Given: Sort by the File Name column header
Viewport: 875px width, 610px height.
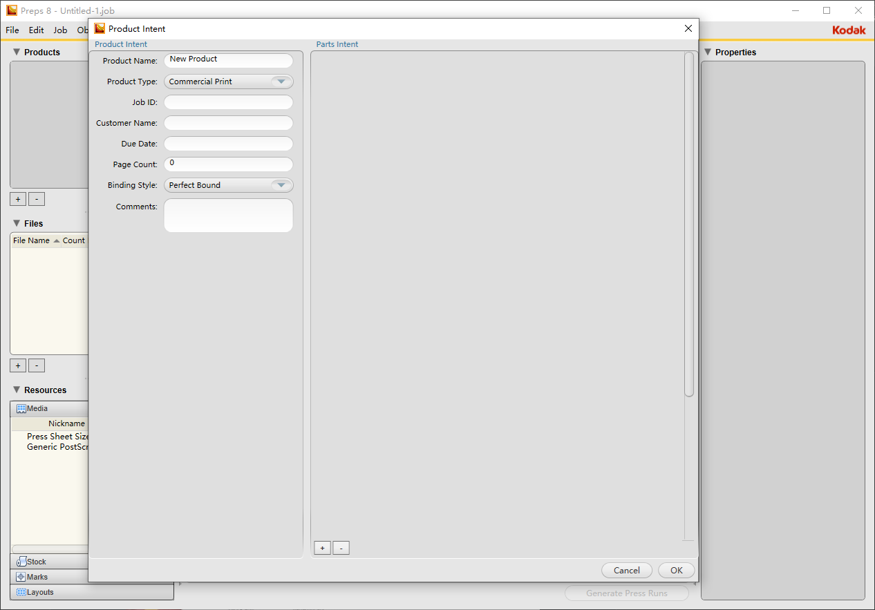Looking at the screenshot, I should click(x=36, y=240).
